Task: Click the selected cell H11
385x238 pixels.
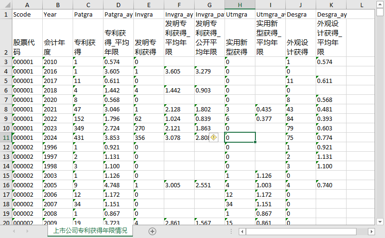Action: [x=240, y=137]
